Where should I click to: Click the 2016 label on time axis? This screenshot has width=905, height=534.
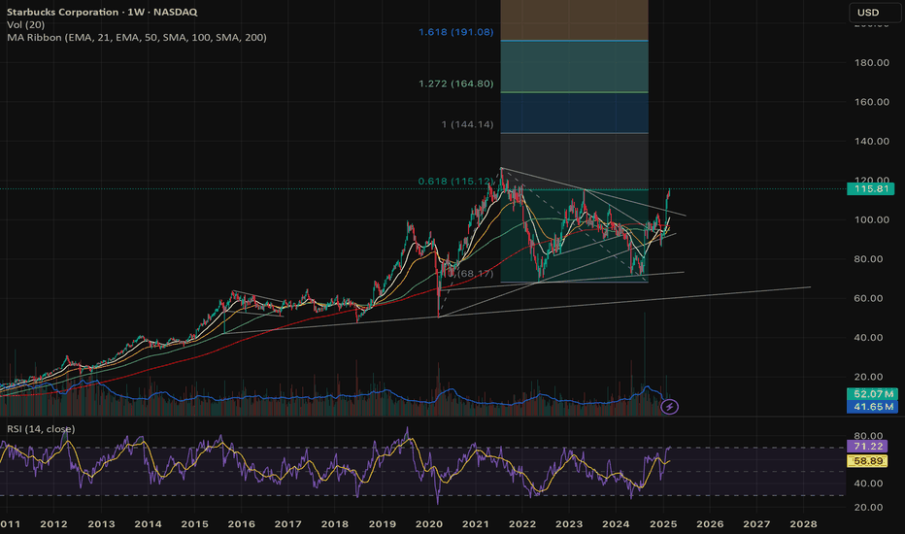pyautogui.click(x=241, y=524)
